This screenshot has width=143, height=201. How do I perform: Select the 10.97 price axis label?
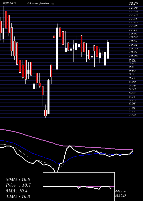tap(133, 34)
